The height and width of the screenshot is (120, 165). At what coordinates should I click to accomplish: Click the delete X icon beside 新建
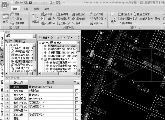pyautogui.click(x=52, y=37)
